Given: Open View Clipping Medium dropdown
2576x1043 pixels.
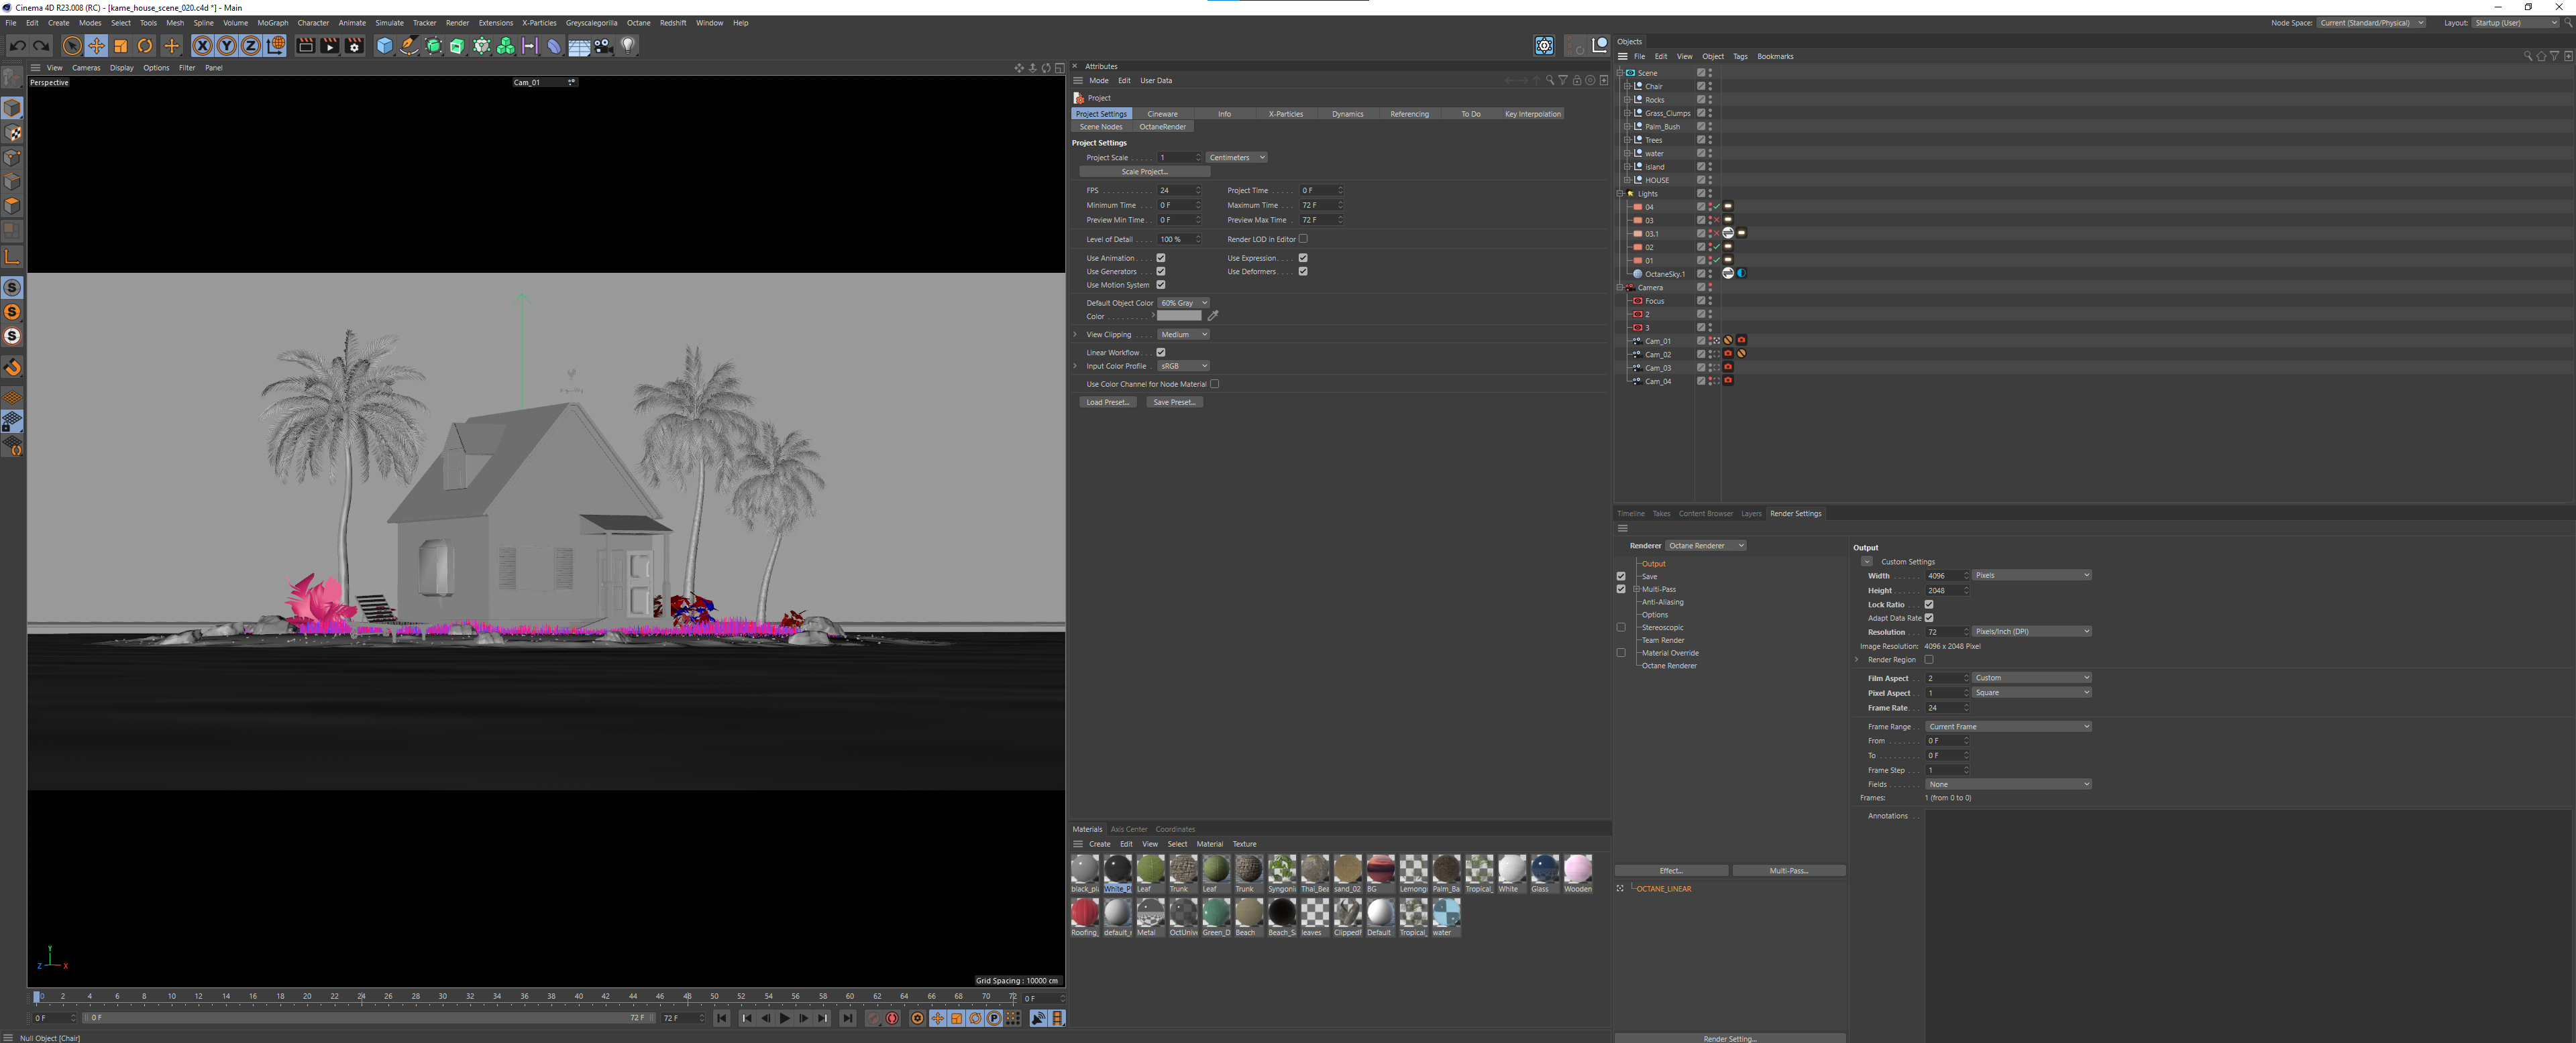Looking at the screenshot, I should tap(1183, 334).
